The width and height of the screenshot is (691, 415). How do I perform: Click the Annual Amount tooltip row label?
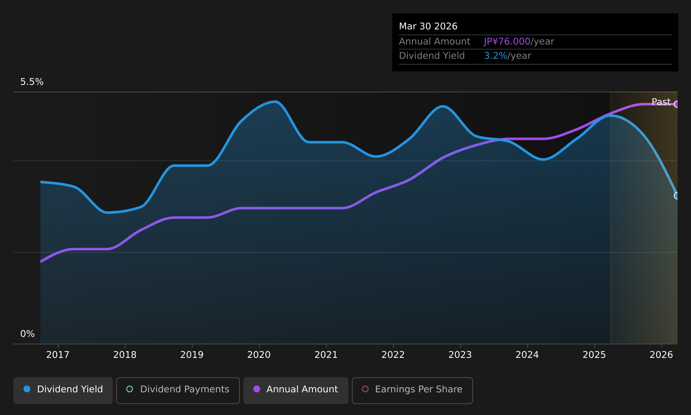coord(435,42)
